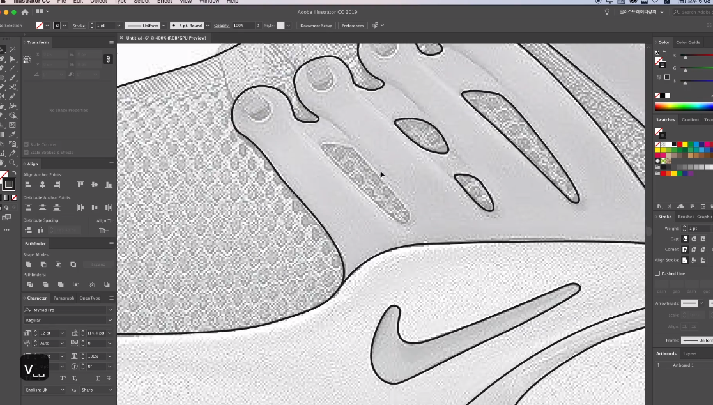Adjust the R color slider
Viewport: 713px width, 405px height.
(x=686, y=57)
